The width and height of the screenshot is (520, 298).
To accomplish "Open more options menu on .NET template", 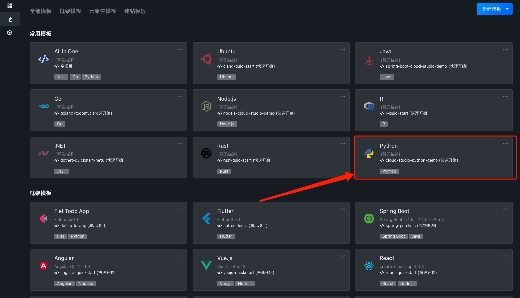I will click(180, 144).
